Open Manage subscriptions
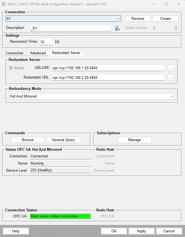This screenshot has width=185, height=237. (x=135, y=140)
